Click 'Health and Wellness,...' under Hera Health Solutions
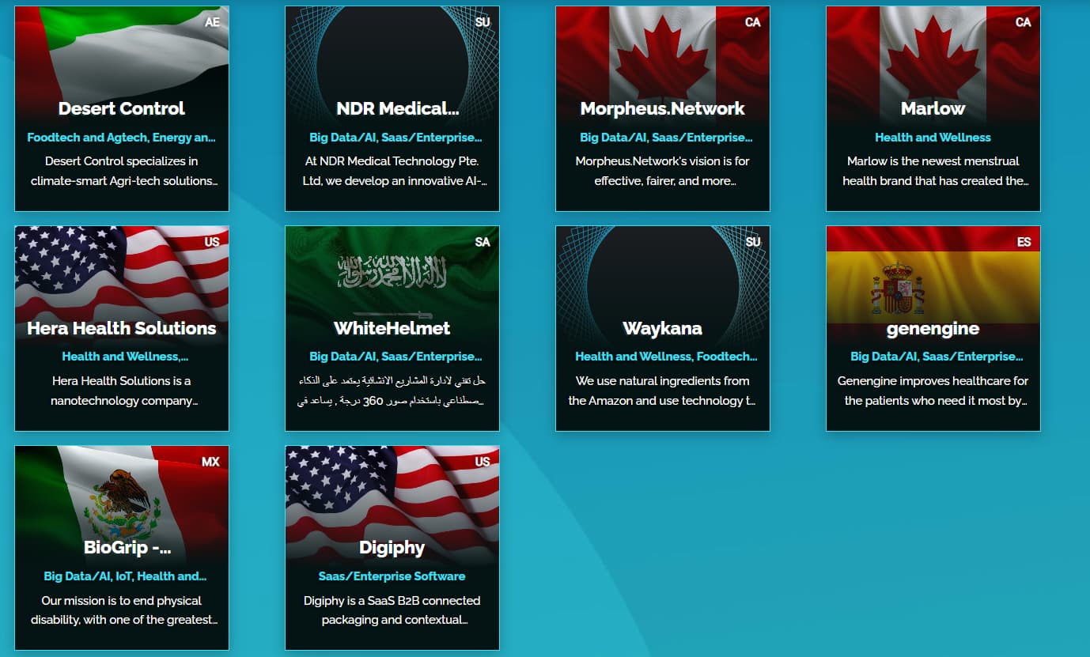1090x657 pixels. click(126, 357)
